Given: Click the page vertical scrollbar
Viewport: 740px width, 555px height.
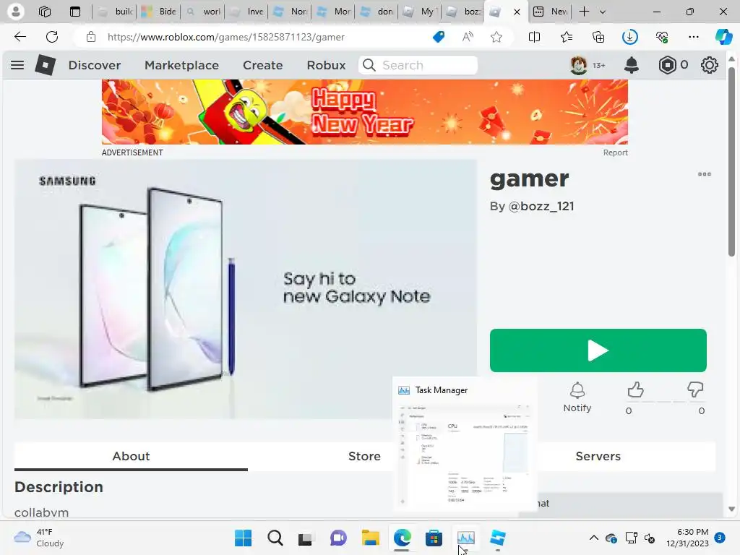Looking at the screenshot, I should click(731, 160).
